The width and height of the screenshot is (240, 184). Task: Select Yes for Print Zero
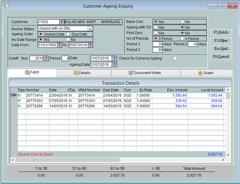pos(155,33)
